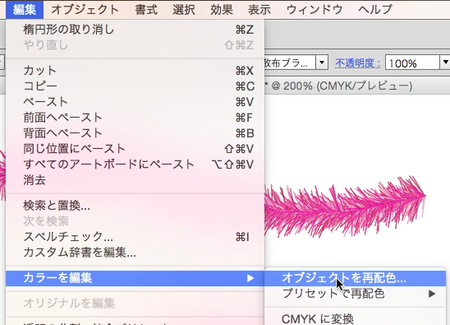Expand プリセットで再配色 submenu

pyautogui.click(x=356, y=294)
